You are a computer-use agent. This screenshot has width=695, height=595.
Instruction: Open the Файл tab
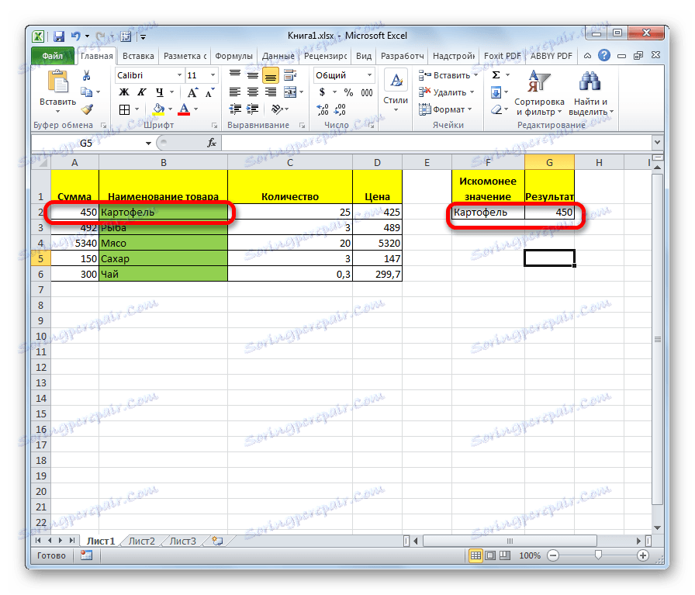pyautogui.click(x=53, y=56)
